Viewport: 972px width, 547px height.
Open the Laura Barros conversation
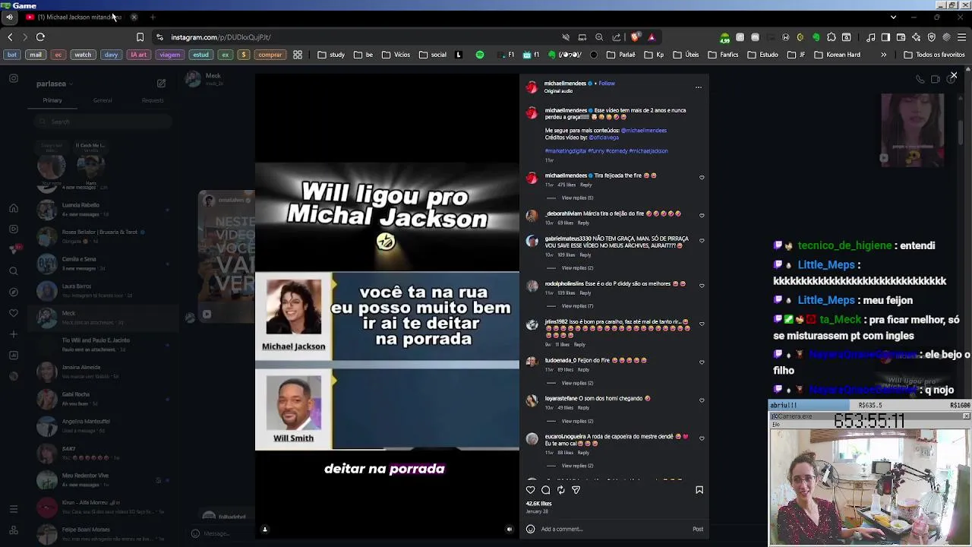click(x=103, y=290)
